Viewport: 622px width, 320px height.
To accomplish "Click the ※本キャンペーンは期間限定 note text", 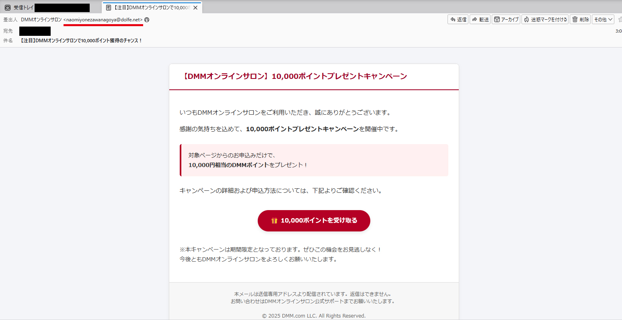I will 280,250.
